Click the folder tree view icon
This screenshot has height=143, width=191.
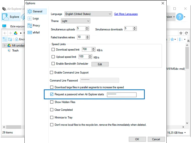[x=5, y=39]
